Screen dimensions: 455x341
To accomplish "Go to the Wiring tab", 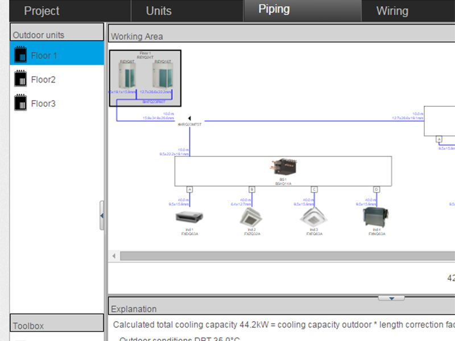I will (392, 11).
